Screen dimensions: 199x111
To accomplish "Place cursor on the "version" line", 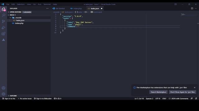I will coord(72,16).
